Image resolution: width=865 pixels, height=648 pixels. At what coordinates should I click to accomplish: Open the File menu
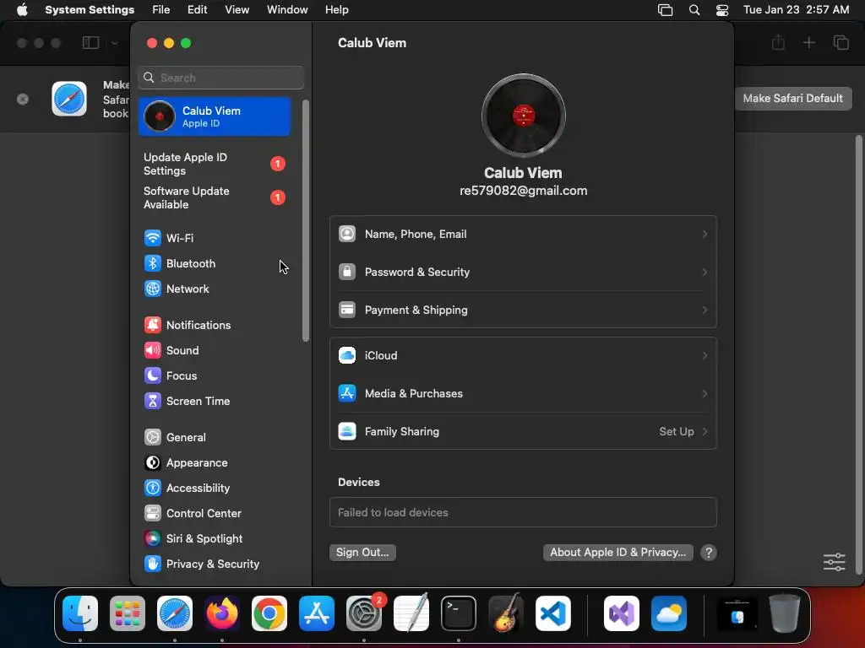click(x=161, y=10)
